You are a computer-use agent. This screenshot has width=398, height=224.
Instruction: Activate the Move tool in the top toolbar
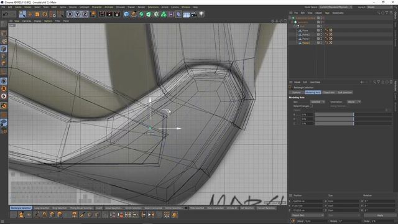tap(30, 14)
